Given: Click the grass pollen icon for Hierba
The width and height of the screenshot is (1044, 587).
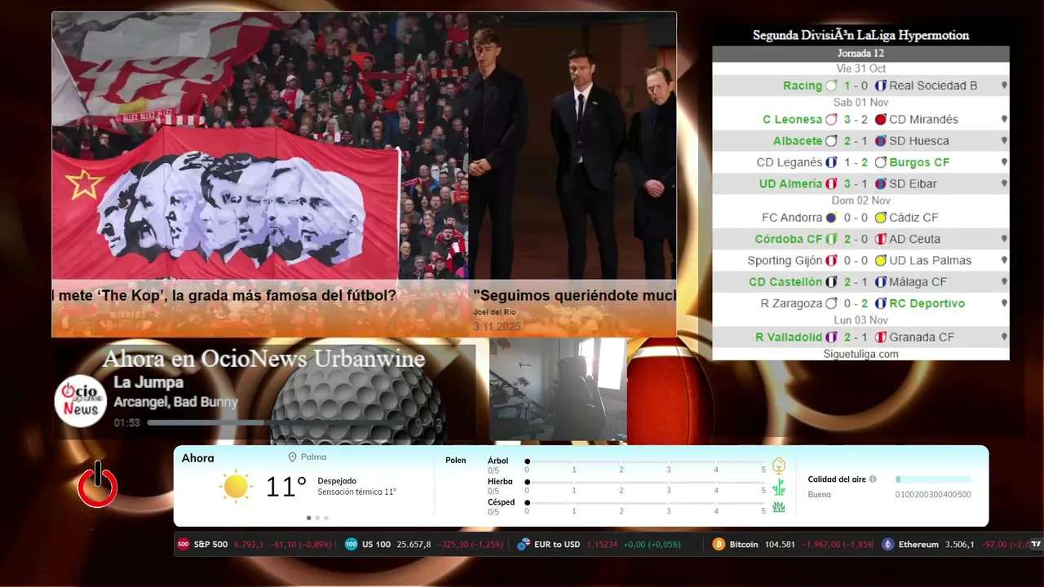Looking at the screenshot, I should point(779,487).
